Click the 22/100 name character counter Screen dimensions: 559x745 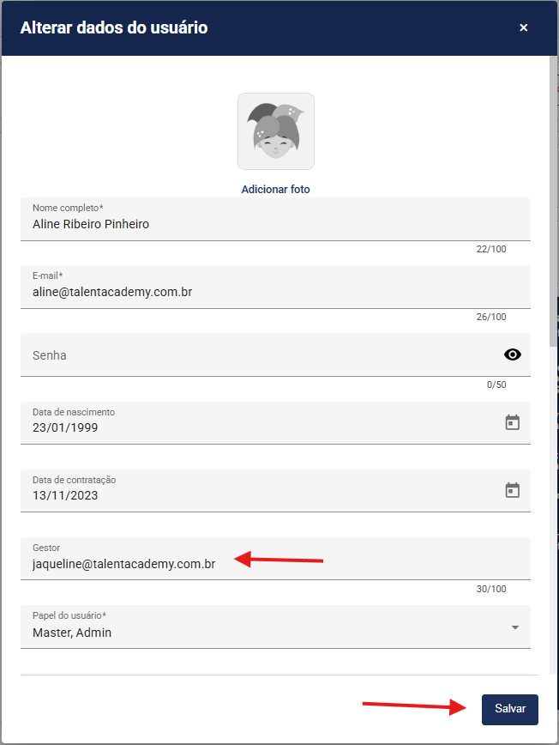click(x=491, y=249)
